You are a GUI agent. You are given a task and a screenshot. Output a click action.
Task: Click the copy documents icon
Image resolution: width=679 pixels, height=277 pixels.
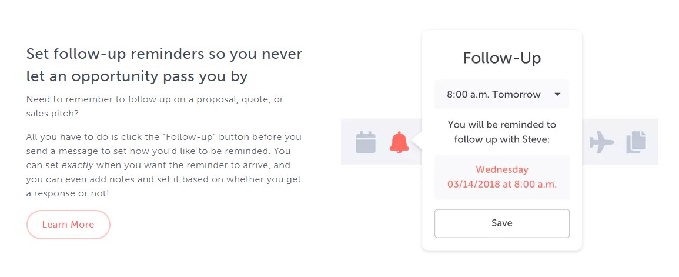tap(635, 142)
